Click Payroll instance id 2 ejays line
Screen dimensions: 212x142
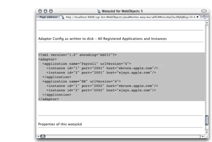click(101, 73)
